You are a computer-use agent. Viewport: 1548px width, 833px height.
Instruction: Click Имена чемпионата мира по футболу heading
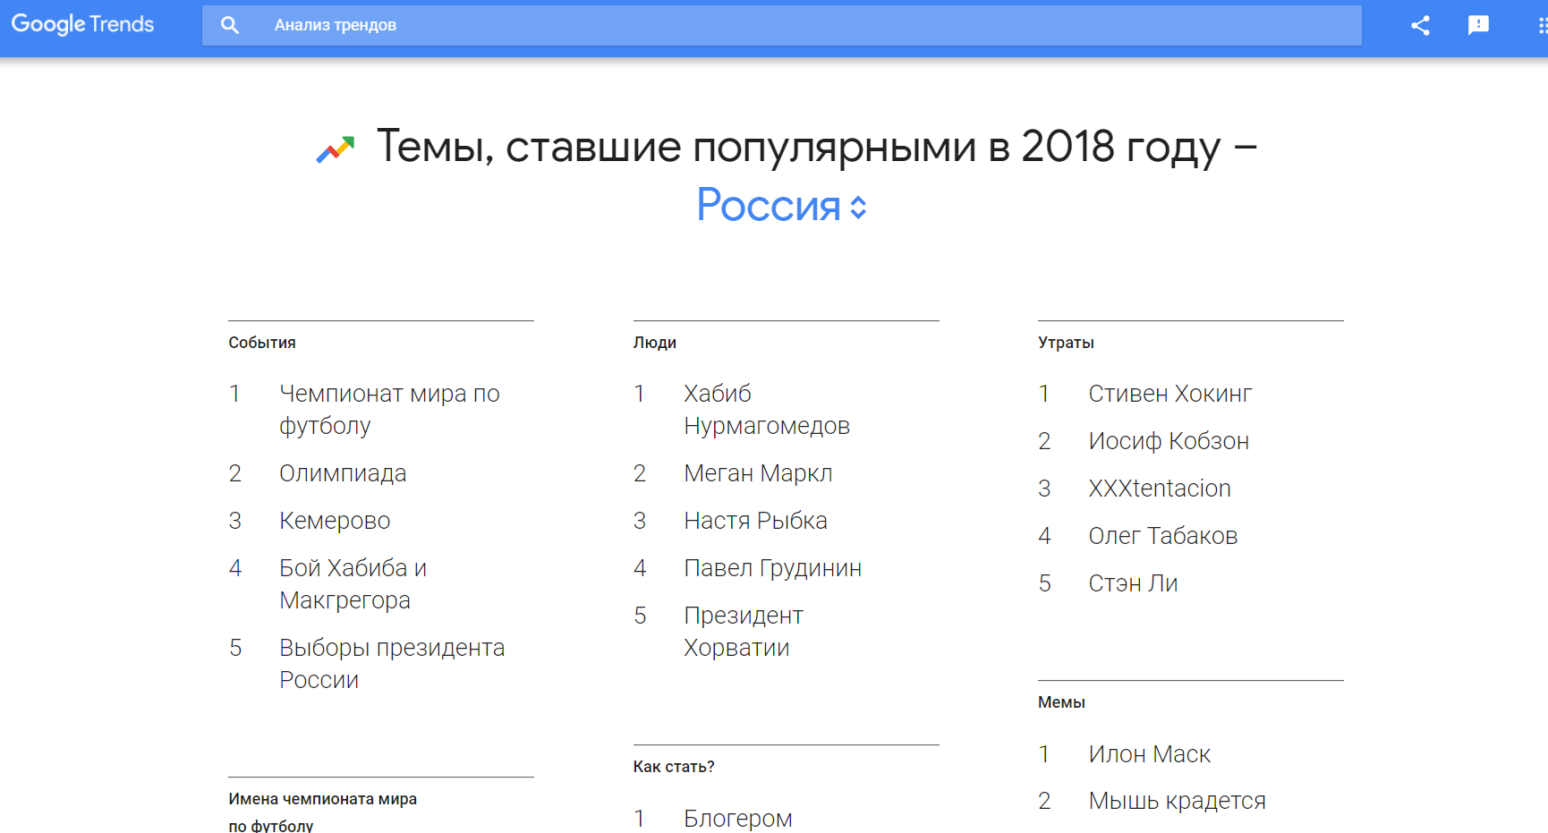pyautogui.click(x=322, y=812)
